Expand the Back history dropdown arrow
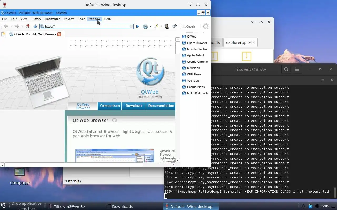This screenshot has height=210, width=337. pyautogui.click(x=11, y=26)
